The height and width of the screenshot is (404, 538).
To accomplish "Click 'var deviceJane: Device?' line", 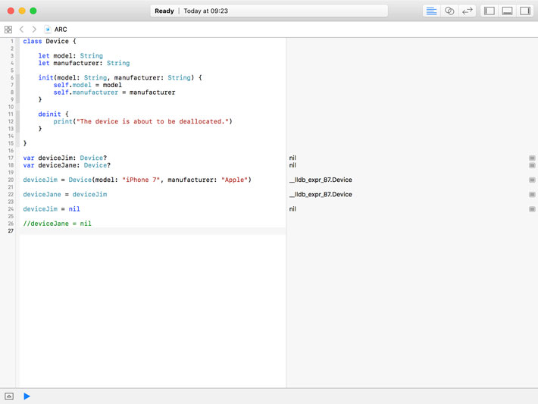I will (x=67, y=165).
